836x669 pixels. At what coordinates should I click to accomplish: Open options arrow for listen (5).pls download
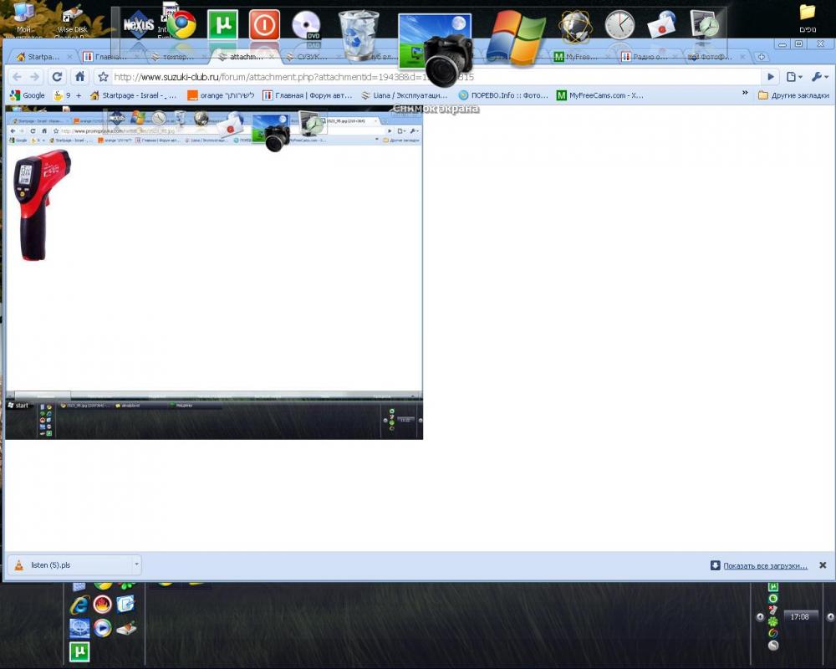(x=136, y=564)
